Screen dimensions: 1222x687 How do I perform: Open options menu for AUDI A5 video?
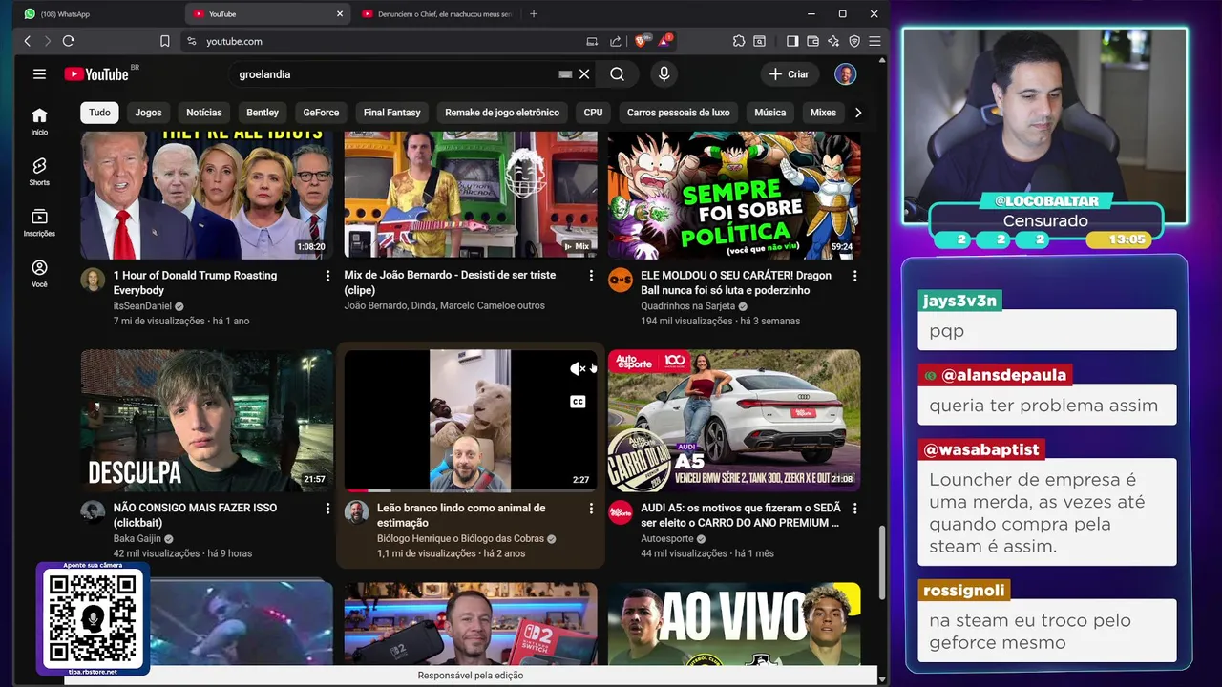click(x=854, y=509)
